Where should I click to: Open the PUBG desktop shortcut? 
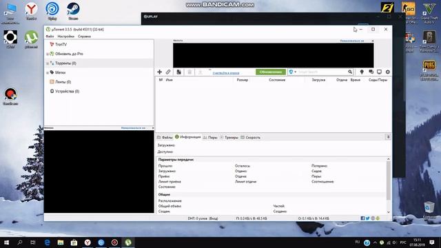(429, 70)
